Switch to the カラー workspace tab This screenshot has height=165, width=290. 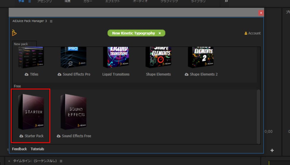coord(88,1)
